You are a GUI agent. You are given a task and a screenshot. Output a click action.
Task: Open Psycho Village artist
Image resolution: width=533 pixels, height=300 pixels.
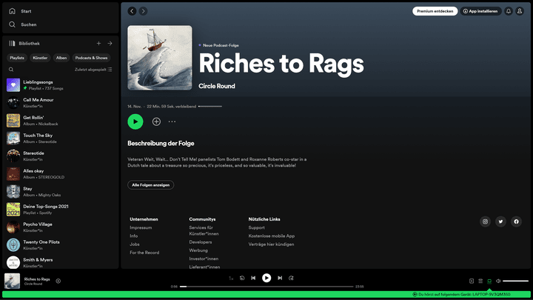(x=60, y=227)
